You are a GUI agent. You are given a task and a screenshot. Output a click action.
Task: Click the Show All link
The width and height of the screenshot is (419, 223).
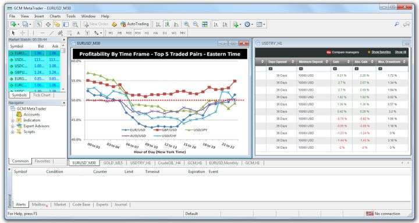click(x=400, y=52)
